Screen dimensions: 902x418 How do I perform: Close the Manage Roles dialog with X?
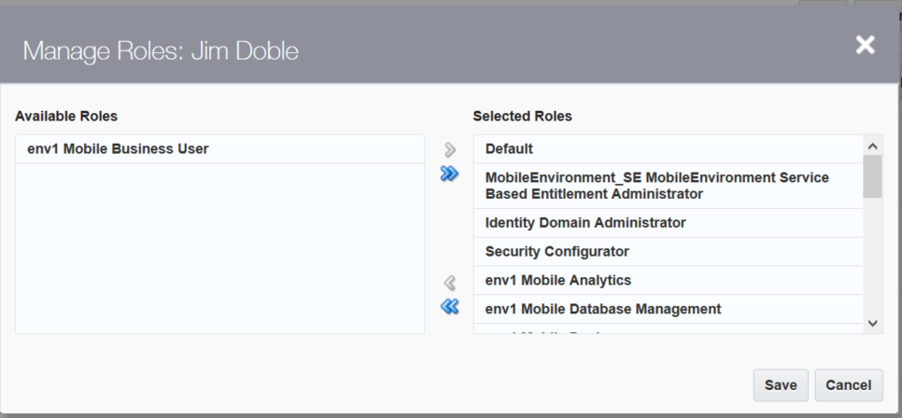point(866,45)
